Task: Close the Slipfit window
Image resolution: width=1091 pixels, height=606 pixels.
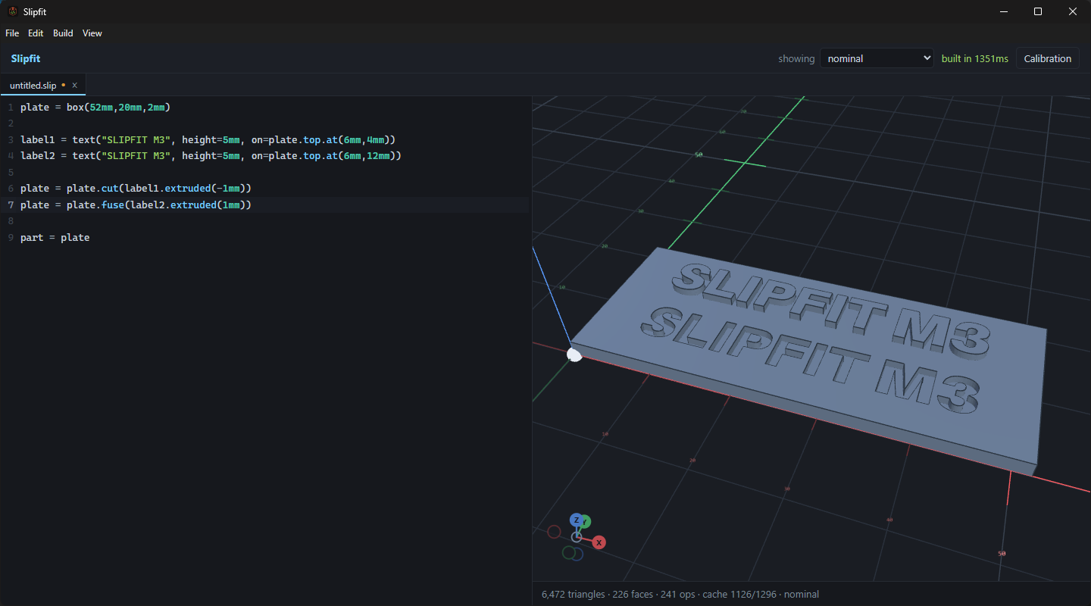Action: point(1073,11)
